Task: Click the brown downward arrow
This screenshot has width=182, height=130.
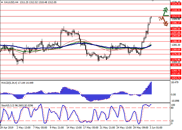Action: (165, 21)
